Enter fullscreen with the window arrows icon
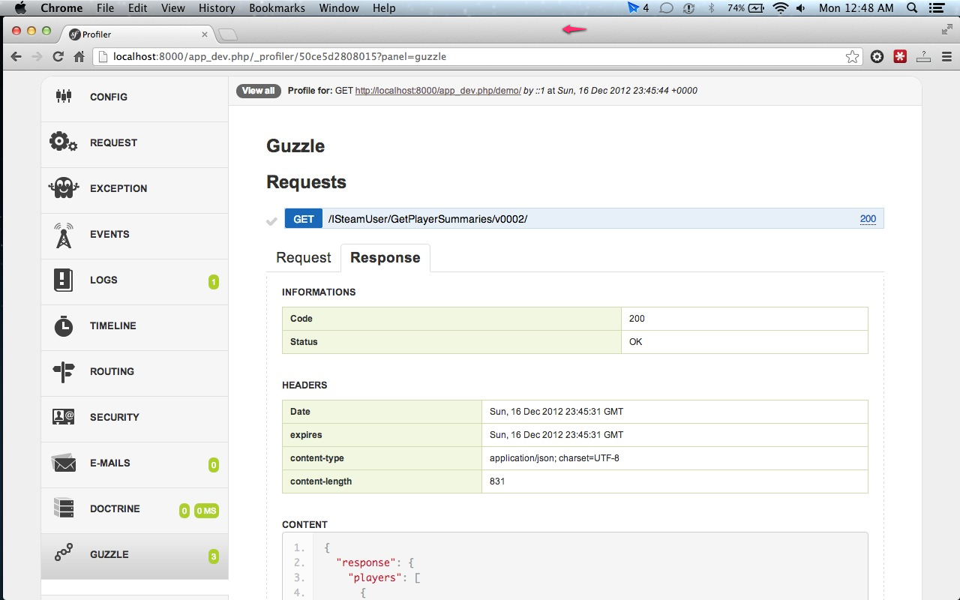This screenshot has width=960, height=600. click(947, 30)
